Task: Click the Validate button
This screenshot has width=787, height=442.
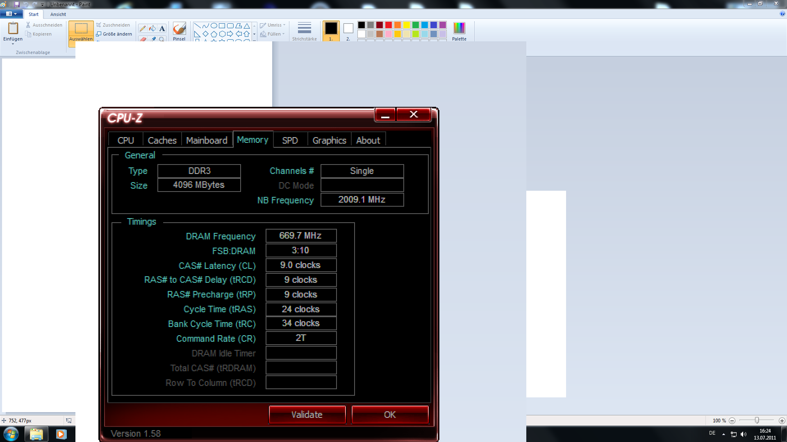Action: pos(307,415)
